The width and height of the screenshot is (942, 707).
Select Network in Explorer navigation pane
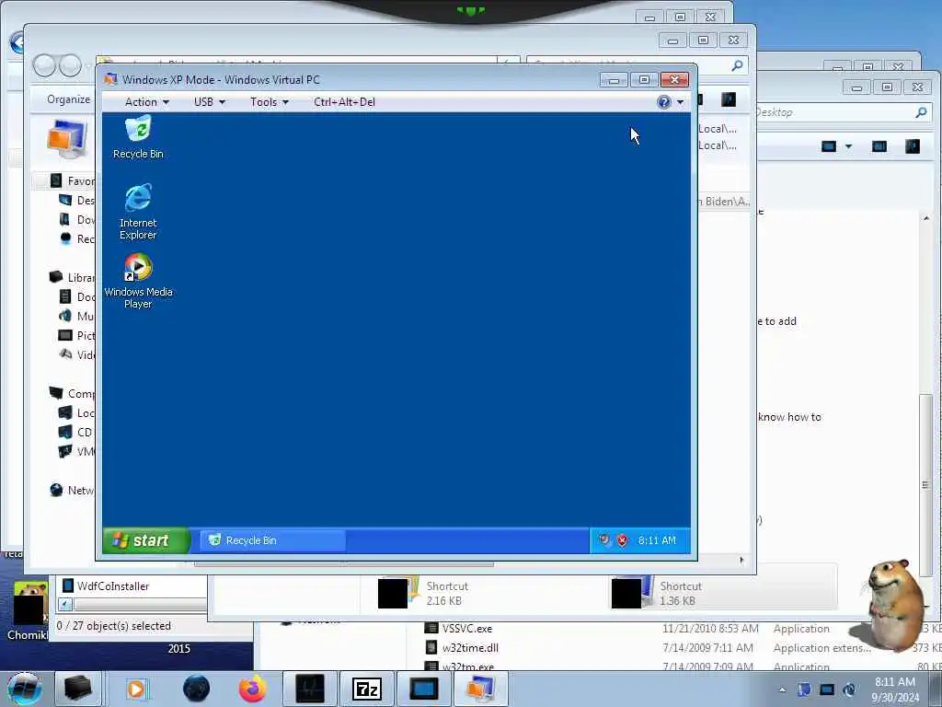72,490
